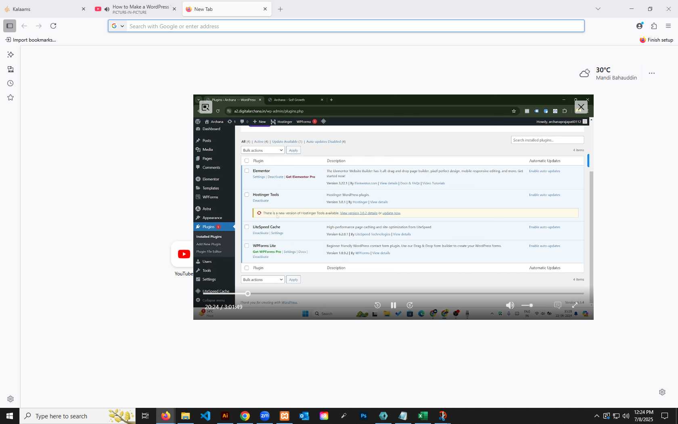
Task: Open the Firefox application hamburger menu
Action: pos(668,26)
